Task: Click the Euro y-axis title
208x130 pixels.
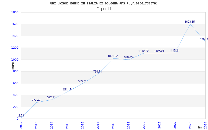Action: coord(13,66)
